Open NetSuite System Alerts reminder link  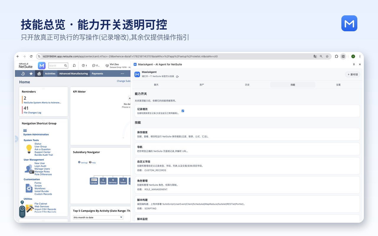click(x=43, y=103)
